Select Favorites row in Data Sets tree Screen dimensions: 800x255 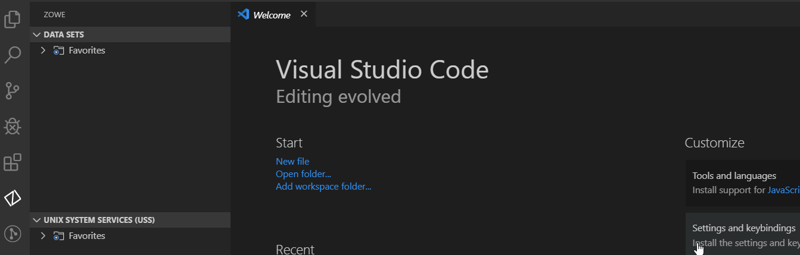tap(130, 51)
